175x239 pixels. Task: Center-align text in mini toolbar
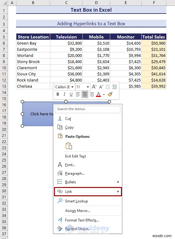tap(85, 94)
